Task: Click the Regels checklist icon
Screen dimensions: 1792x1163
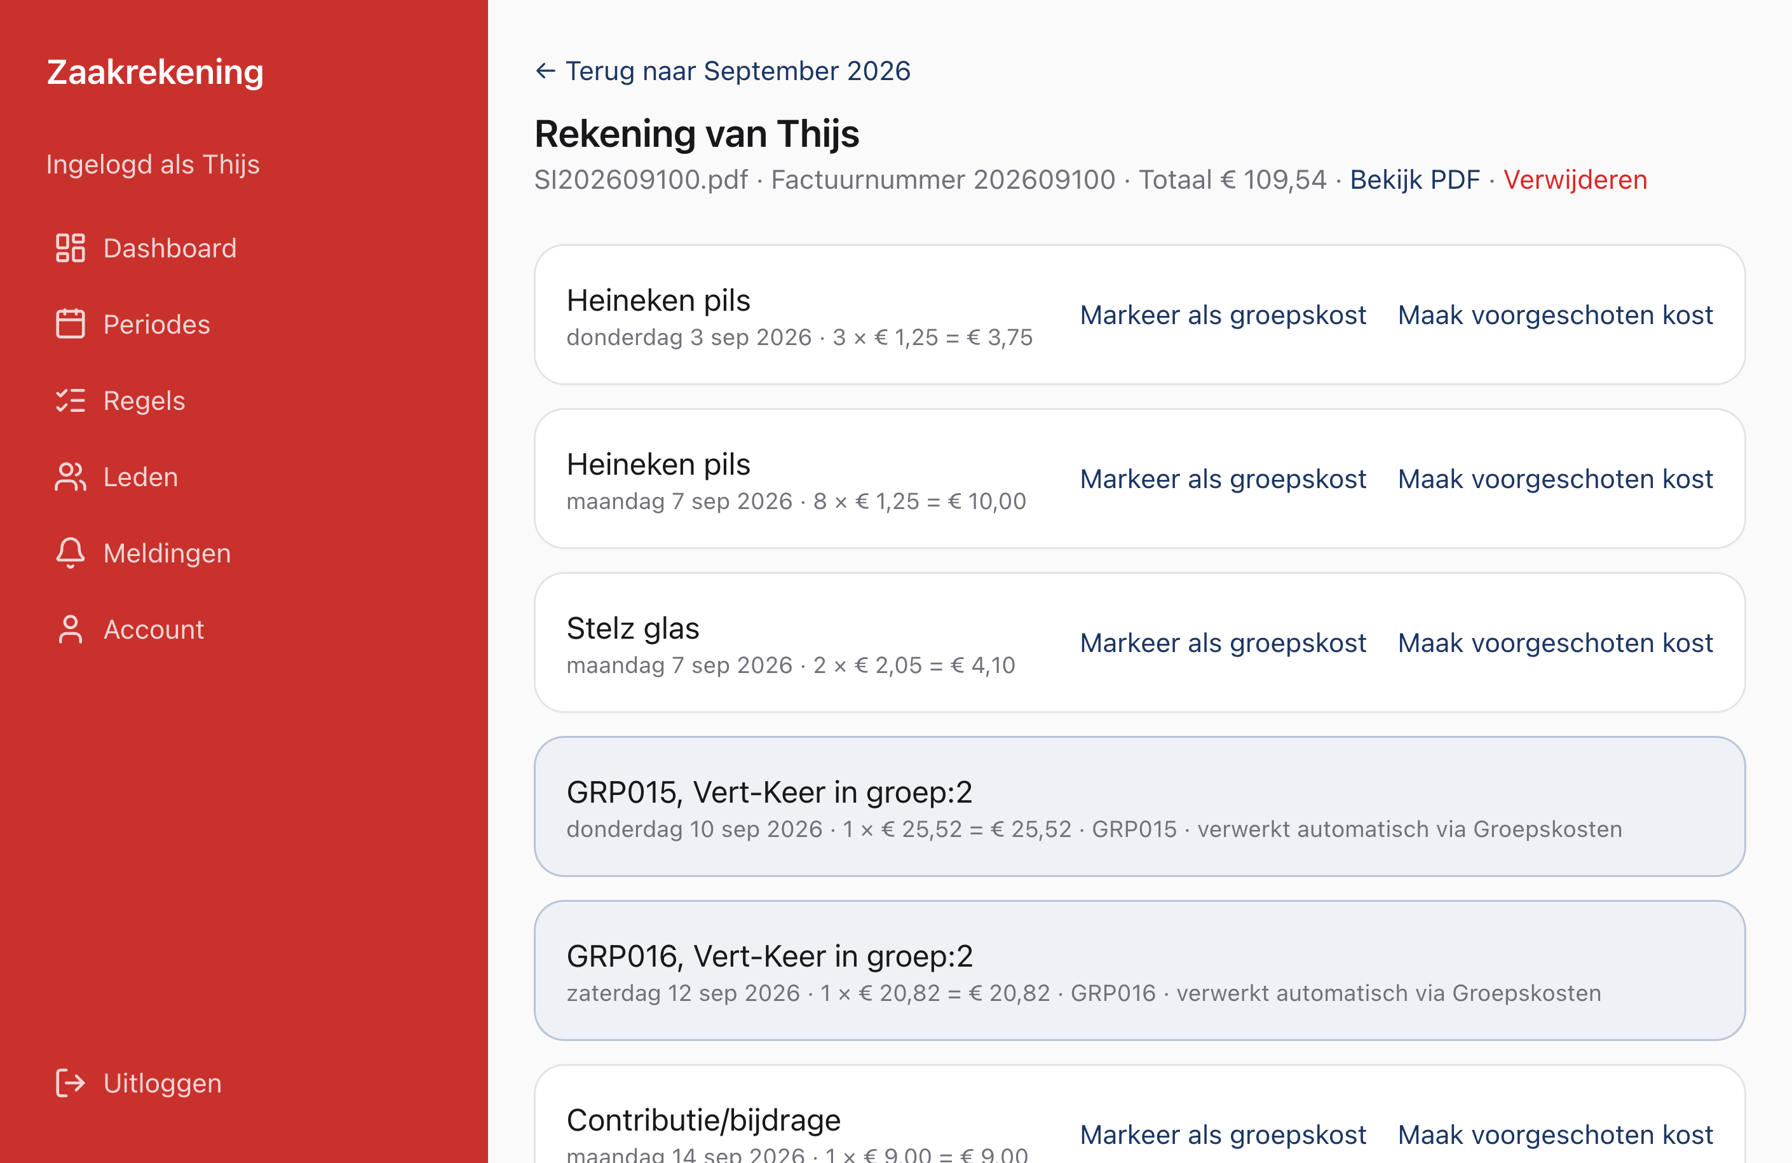Action: pos(70,401)
